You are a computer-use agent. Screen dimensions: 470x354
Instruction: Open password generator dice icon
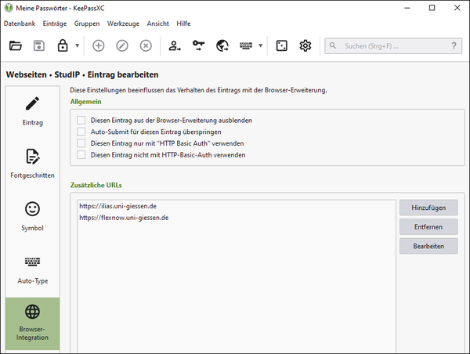pos(281,46)
